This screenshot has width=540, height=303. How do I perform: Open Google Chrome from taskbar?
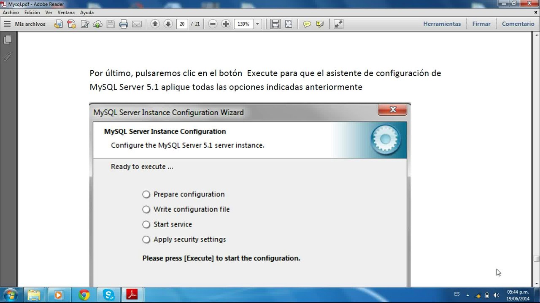(x=84, y=295)
